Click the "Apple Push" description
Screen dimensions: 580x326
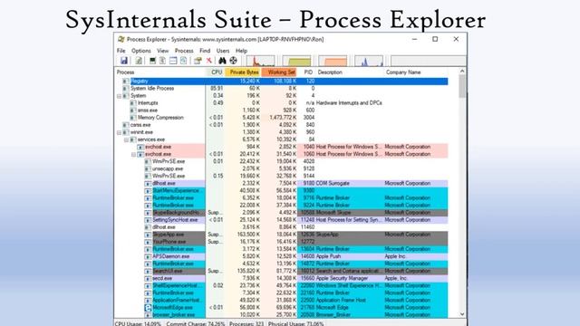tap(328, 256)
